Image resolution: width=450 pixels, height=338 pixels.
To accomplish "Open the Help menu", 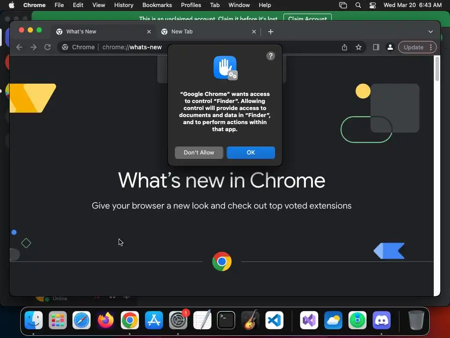I will 265,5.
